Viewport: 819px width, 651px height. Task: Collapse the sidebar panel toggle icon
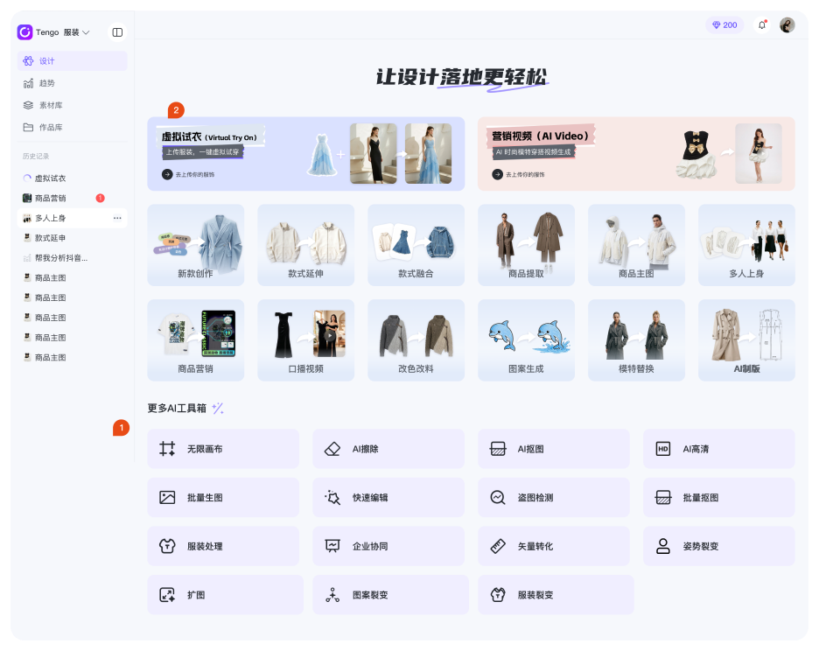(117, 32)
